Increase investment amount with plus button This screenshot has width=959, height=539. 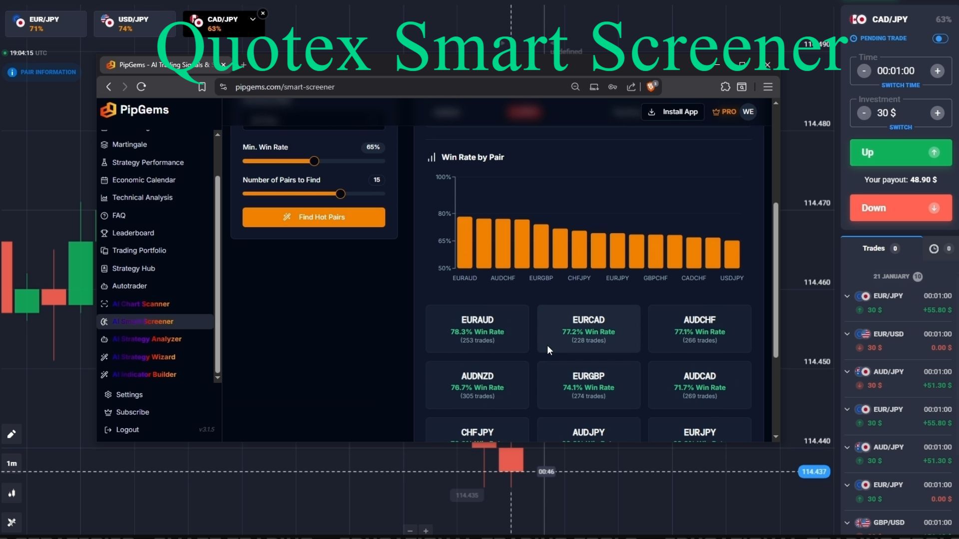937,113
